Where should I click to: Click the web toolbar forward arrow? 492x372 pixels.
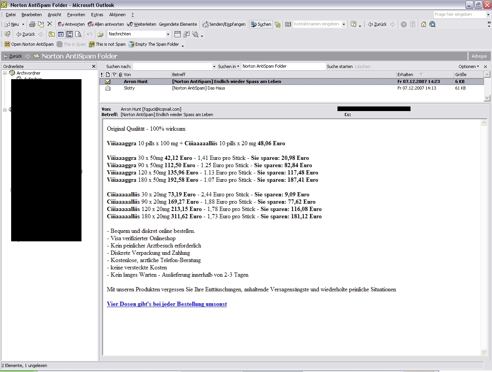click(392, 24)
